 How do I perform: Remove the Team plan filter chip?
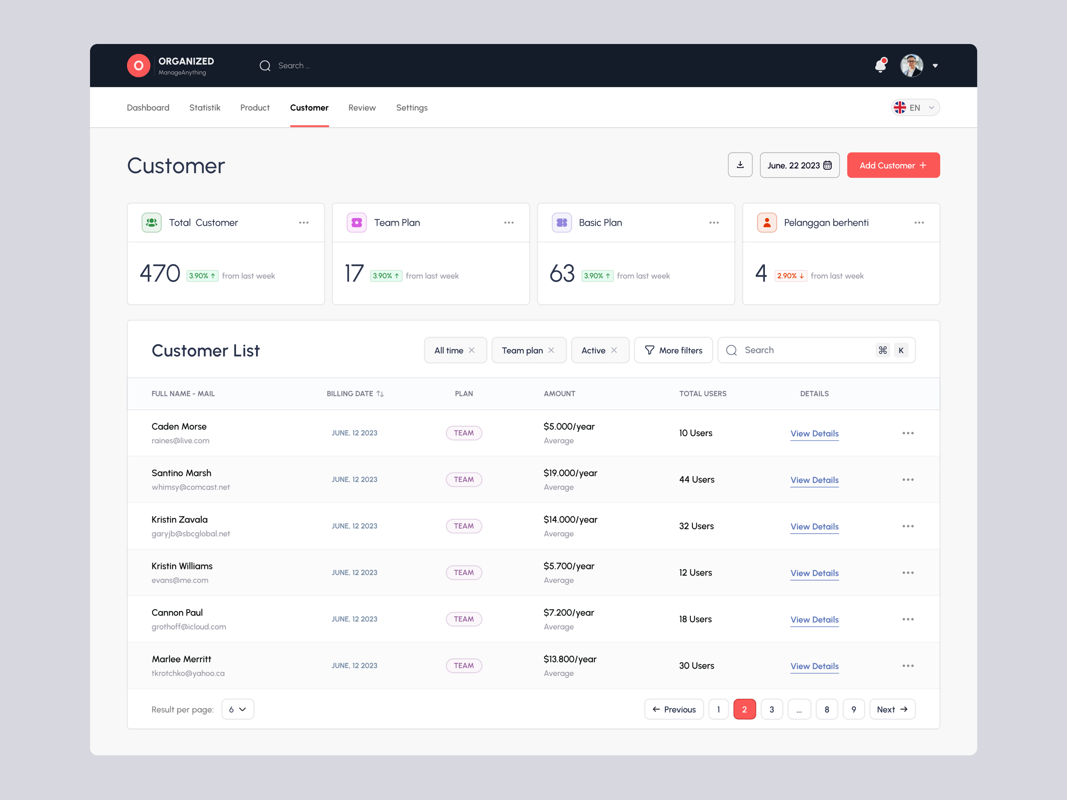pyautogui.click(x=552, y=350)
